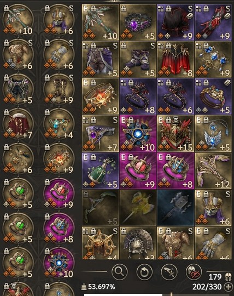The height and width of the screenshot is (296, 234).
Task: Toggle helmet visibility with the crossed-out helmet icon
Action: (194, 272)
